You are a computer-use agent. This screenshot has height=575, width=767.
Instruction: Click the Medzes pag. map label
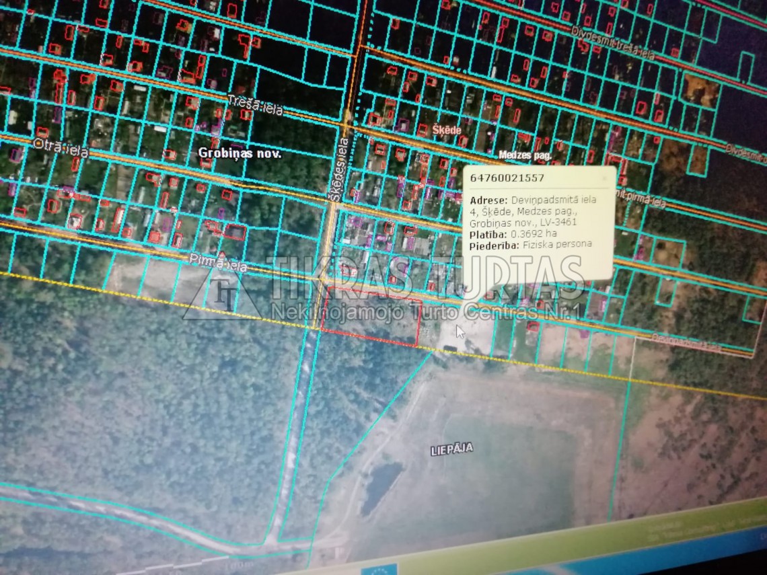tap(525, 155)
